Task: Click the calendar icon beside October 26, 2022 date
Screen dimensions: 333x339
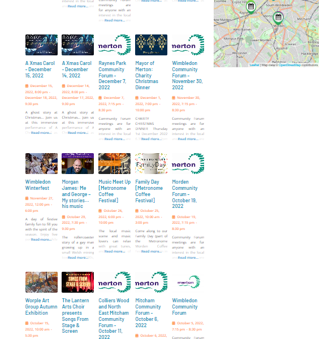Action: pos(100,211)
